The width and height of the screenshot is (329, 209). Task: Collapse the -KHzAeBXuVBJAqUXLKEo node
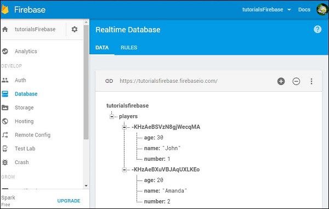[124, 170]
